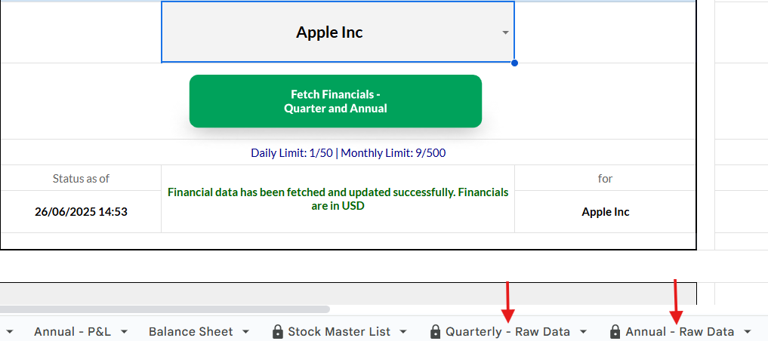Expand the Annual - P&L tab menu arrow

tap(125, 332)
